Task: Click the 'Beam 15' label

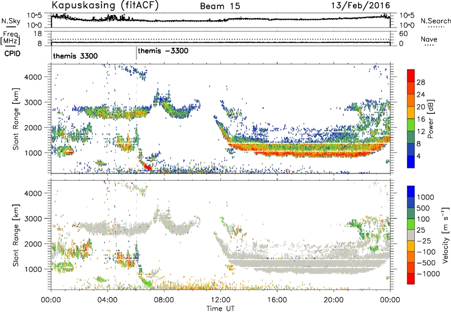Action: [x=220, y=6]
